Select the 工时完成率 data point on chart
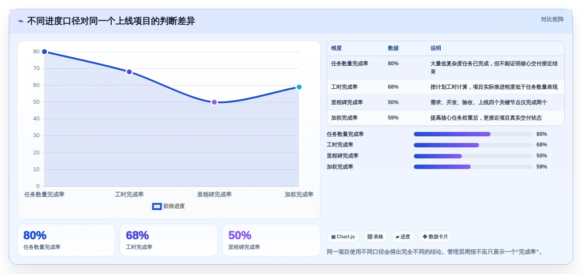This screenshot has width=582, height=274. pos(129,72)
